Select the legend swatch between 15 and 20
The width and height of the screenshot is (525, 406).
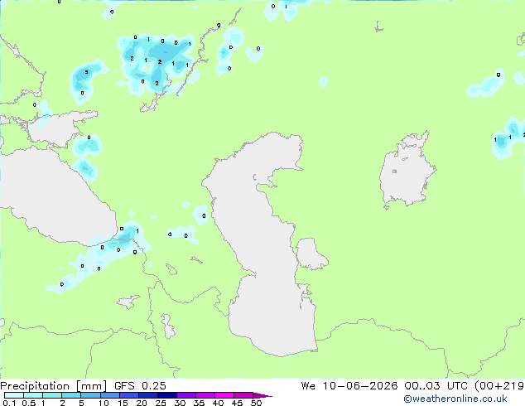[128, 395]
